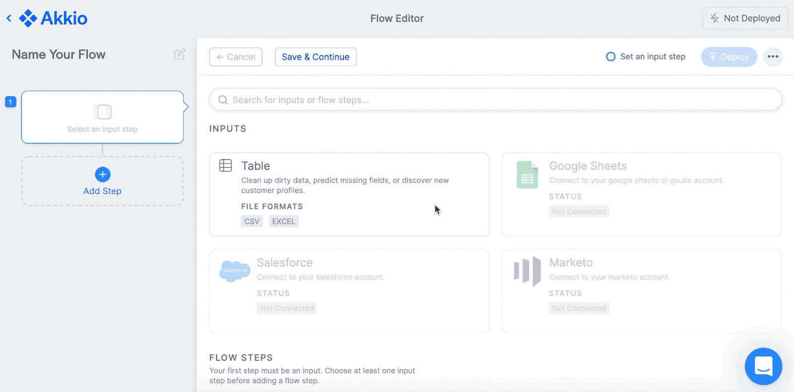The height and width of the screenshot is (392, 794).
Task: Click the search inputs or flow steps field
Action: (x=495, y=100)
